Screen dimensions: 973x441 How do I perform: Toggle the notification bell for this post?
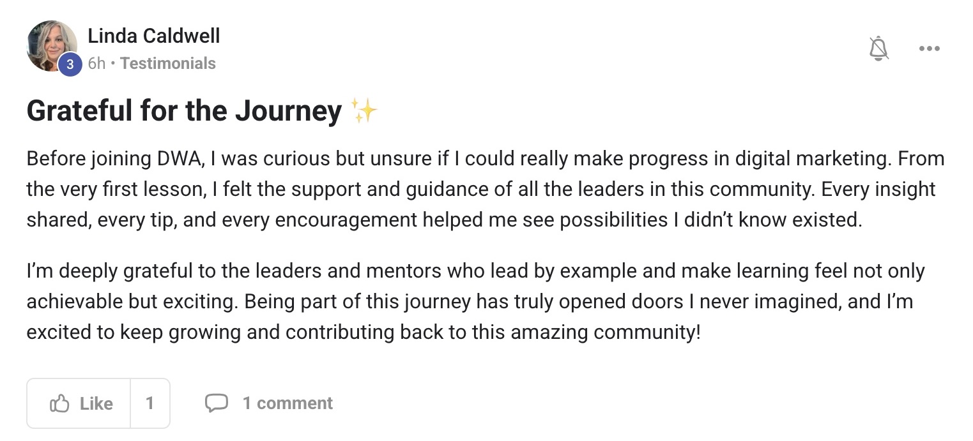point(879,49)
